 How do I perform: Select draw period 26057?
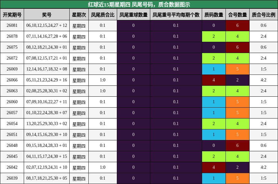(x=12, y=113)
